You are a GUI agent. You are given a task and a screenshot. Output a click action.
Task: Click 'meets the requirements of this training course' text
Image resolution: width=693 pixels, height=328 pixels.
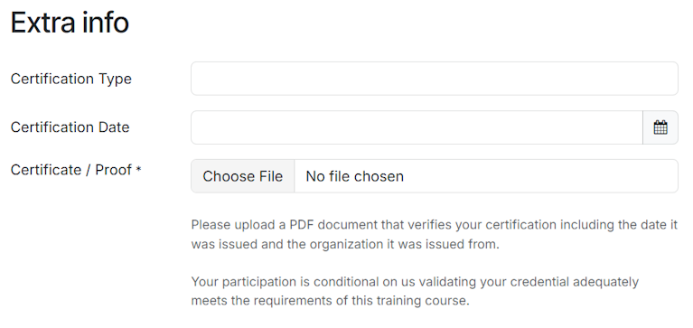[x=330, y=301]
